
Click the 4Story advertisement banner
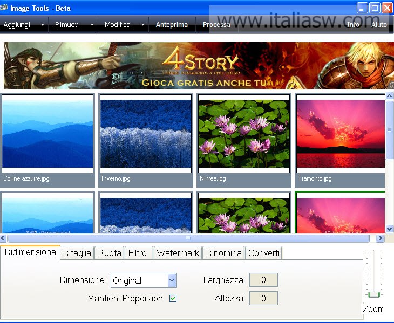199,65
